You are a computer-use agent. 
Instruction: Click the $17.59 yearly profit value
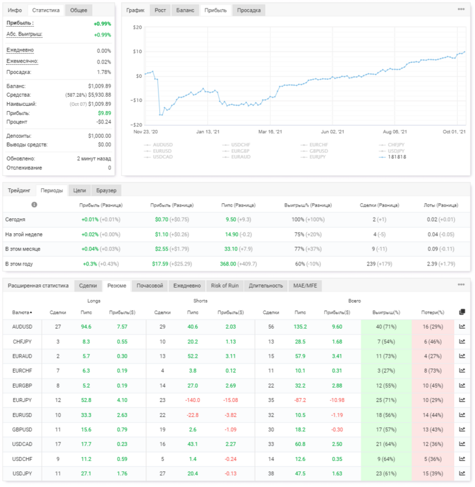[160, 264]
